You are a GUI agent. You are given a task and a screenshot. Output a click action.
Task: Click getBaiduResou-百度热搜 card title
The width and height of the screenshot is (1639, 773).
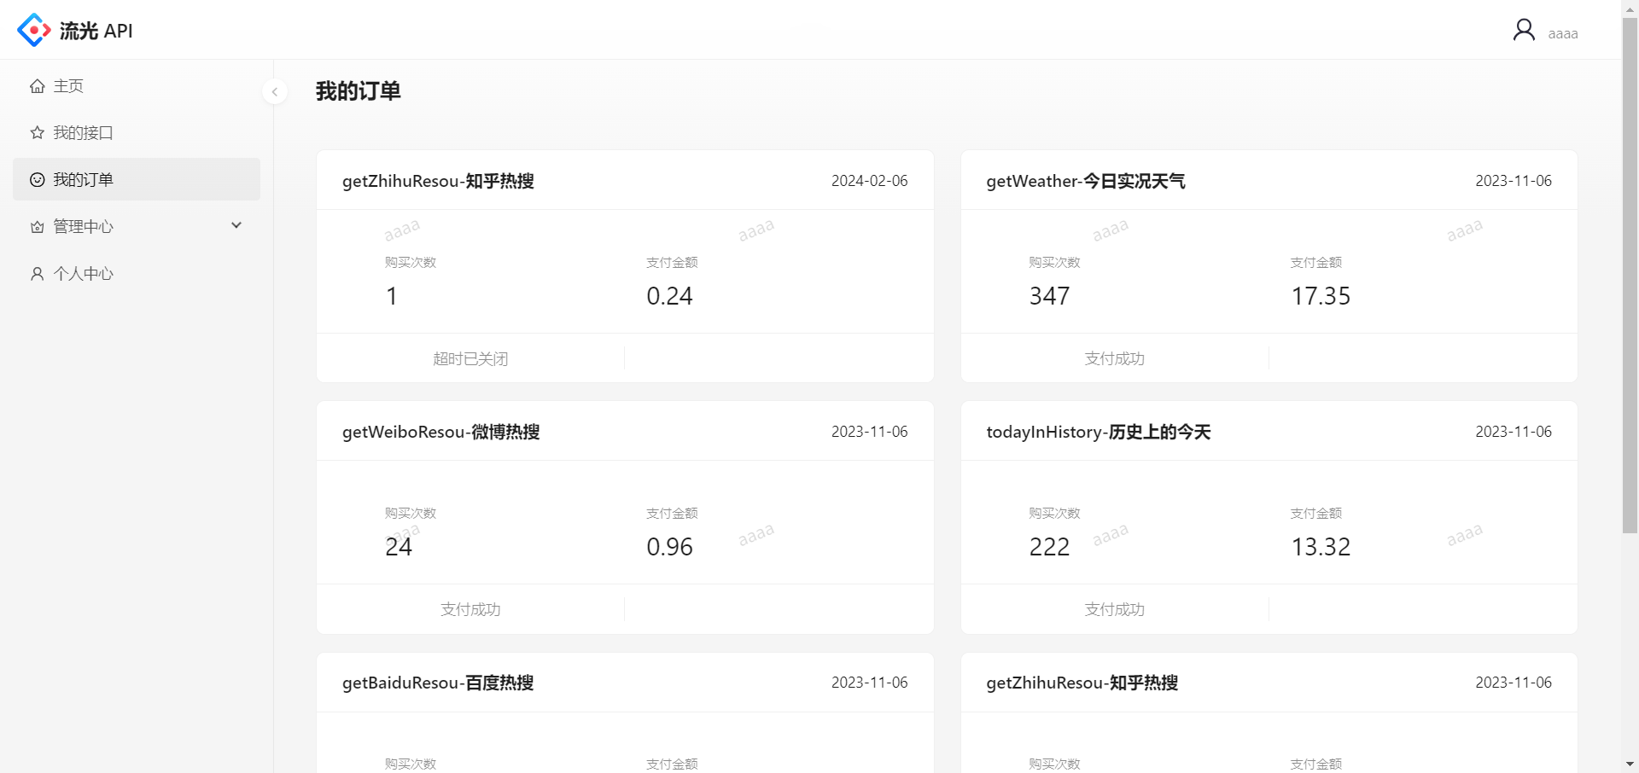click(438, 683)
